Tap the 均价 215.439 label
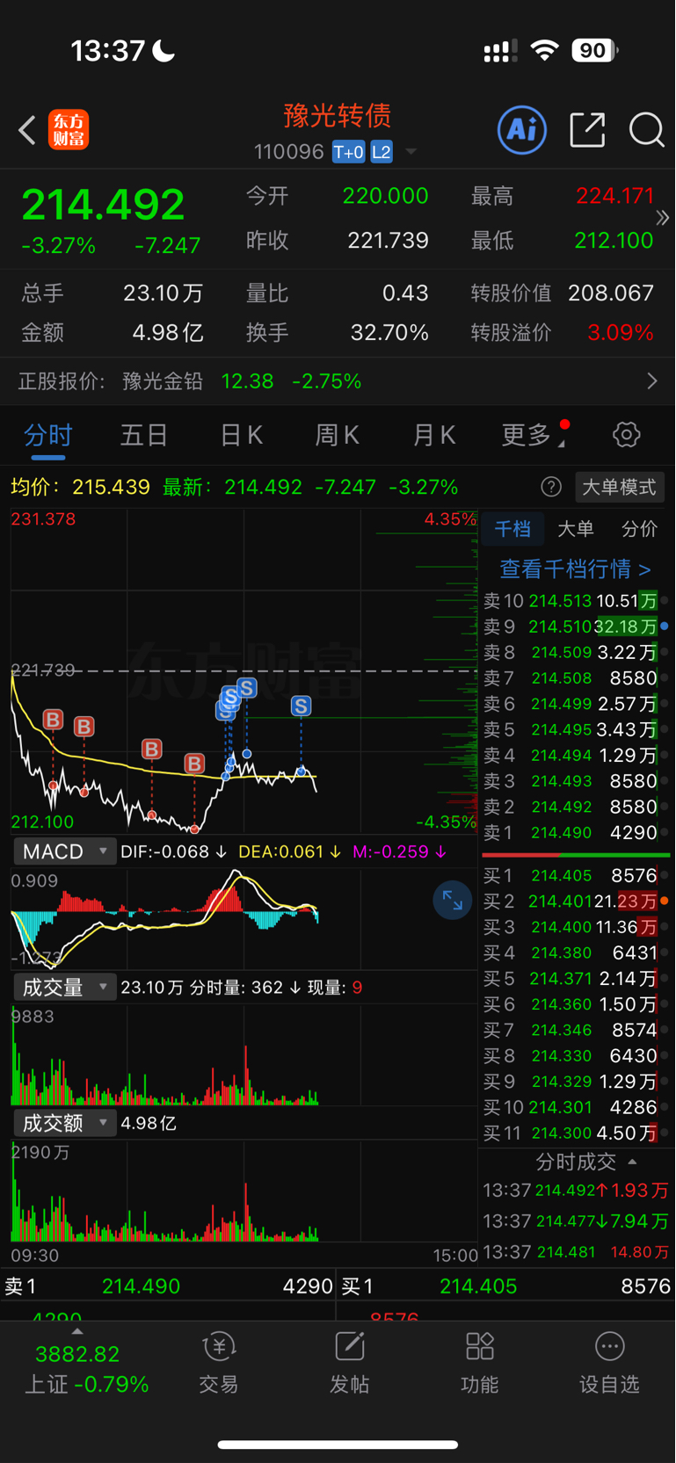 [x=80, y=487]
